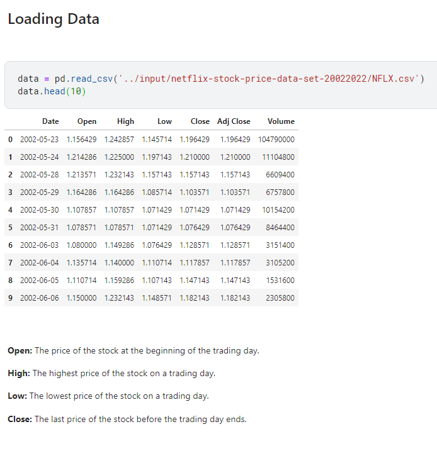Click the bold High: definition label
437x451 pixels.
click(x=19, y=373)
